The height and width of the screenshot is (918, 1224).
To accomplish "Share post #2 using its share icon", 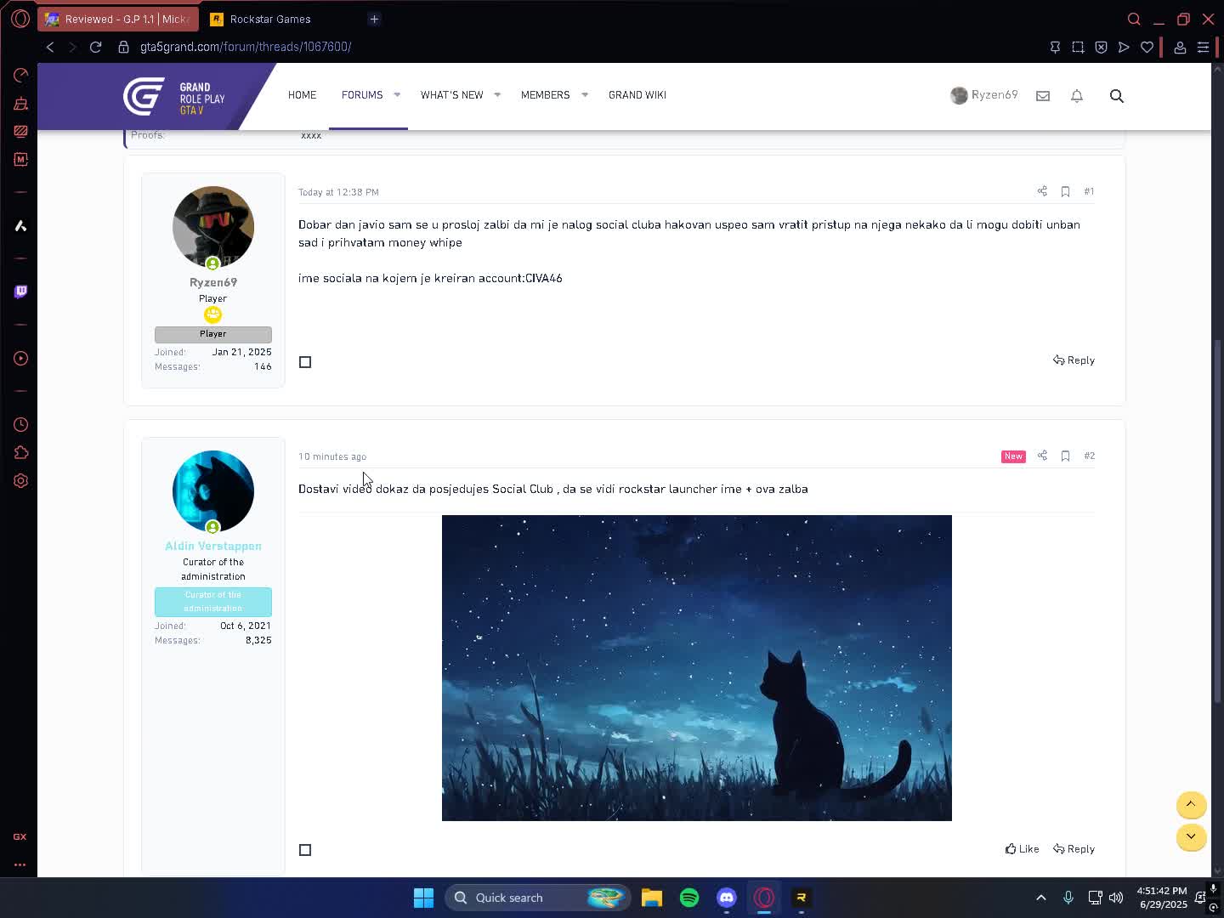I will [1042, 456].
